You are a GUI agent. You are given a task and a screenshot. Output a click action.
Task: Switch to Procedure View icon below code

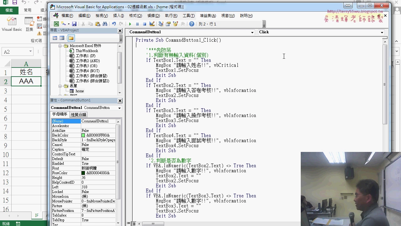(x=129, y=224)
